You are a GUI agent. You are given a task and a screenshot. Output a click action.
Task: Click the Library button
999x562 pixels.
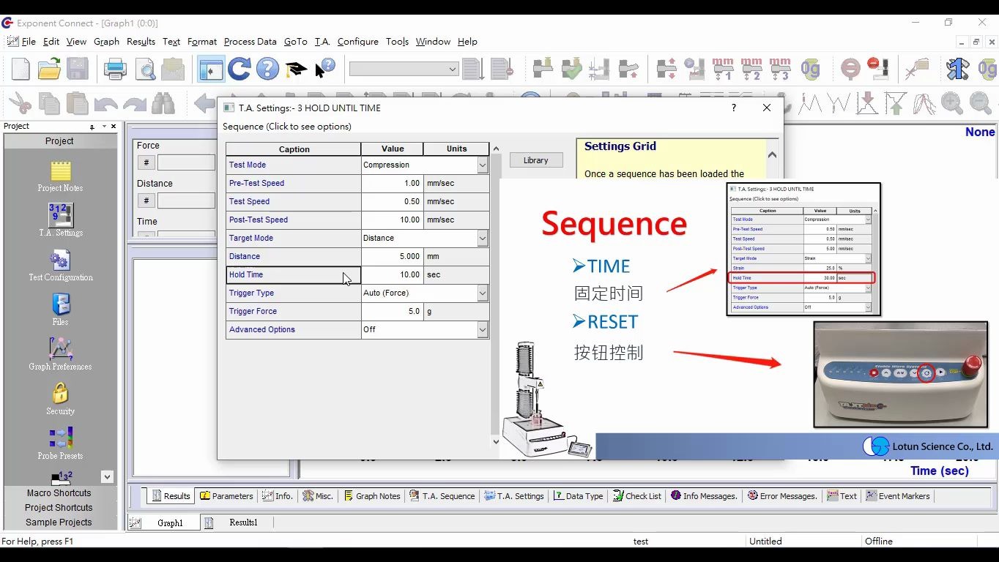coord(535,160)
